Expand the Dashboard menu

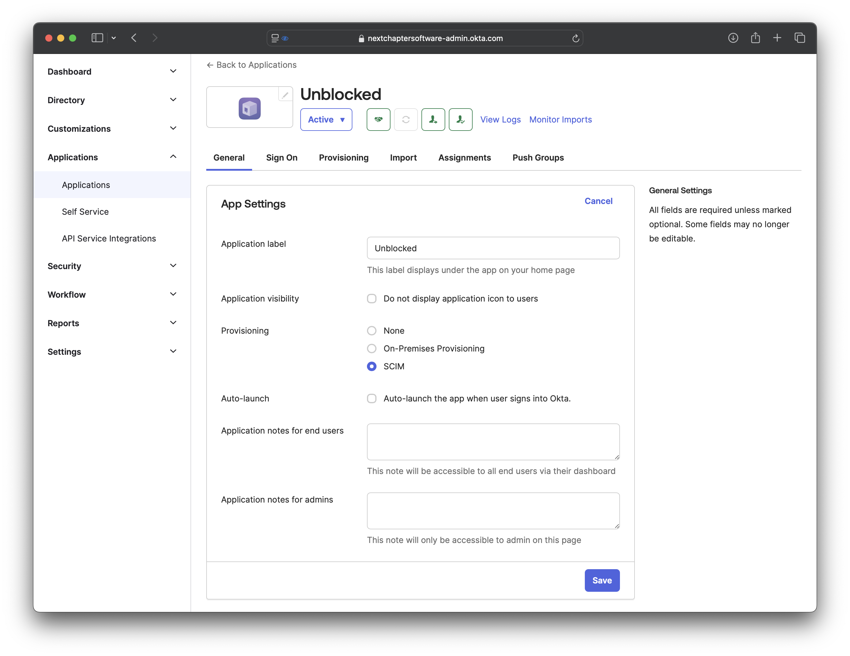click(x=112, y=72)
